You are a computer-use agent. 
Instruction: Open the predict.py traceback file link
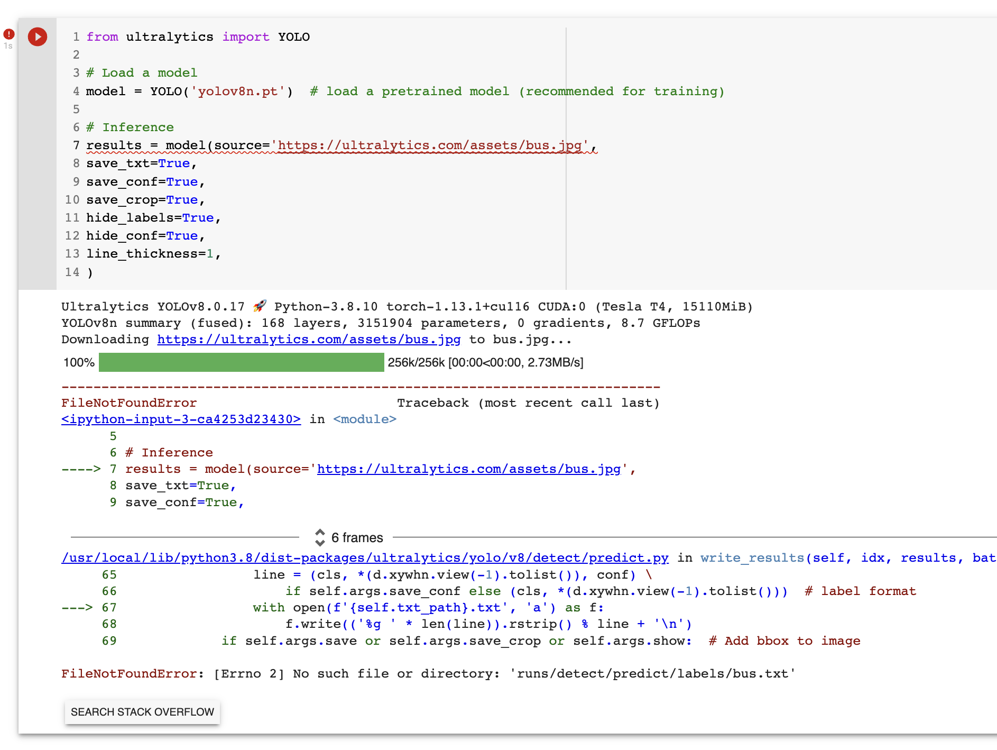pos(365,557)
